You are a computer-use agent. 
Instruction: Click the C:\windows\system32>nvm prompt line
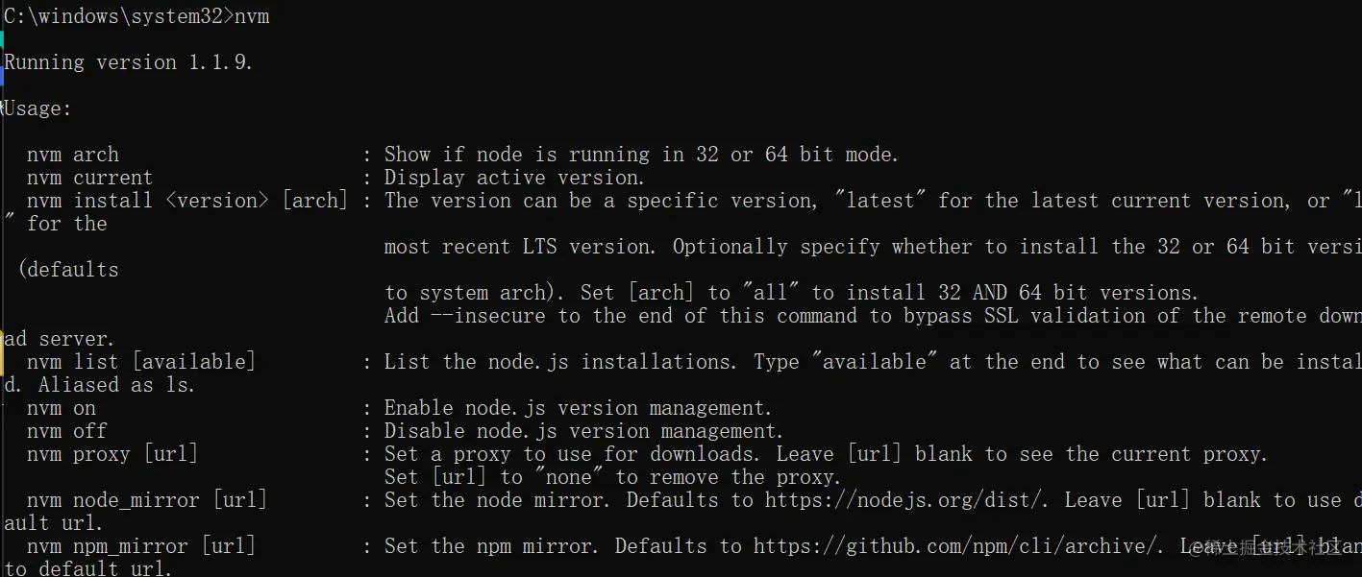[x=136, y=16]
